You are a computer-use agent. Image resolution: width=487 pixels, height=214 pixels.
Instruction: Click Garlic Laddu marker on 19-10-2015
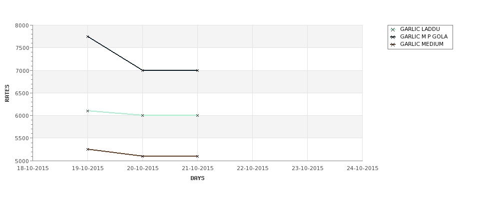click(x=87, y=111)
